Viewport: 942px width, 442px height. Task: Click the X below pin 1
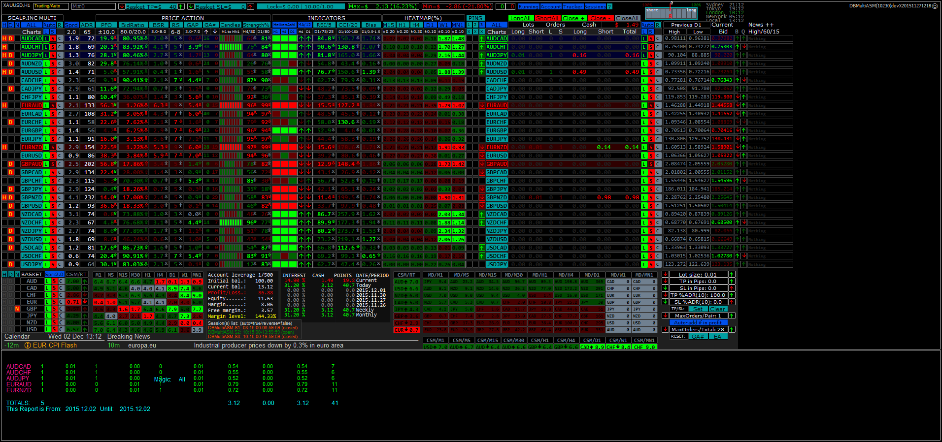(x=469, y=32)
